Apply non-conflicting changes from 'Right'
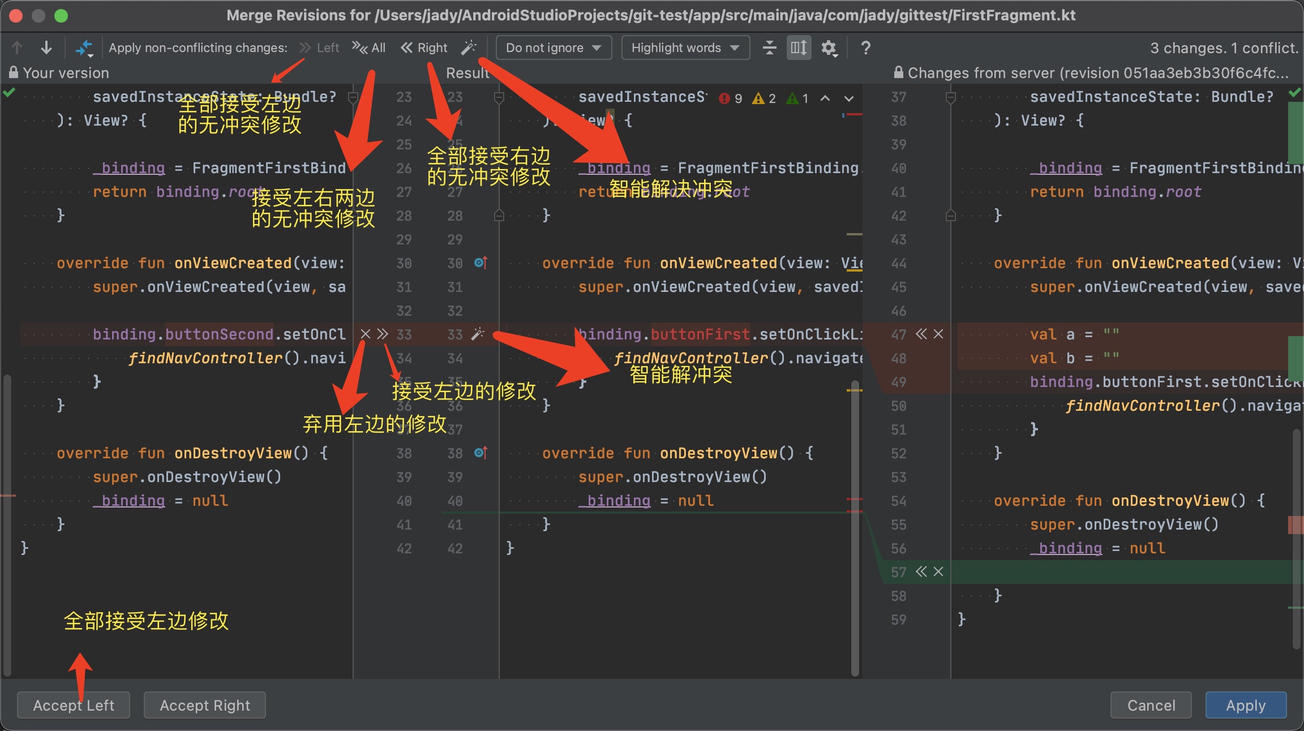This screenshot has width=1304, height=731. (424, 48)
